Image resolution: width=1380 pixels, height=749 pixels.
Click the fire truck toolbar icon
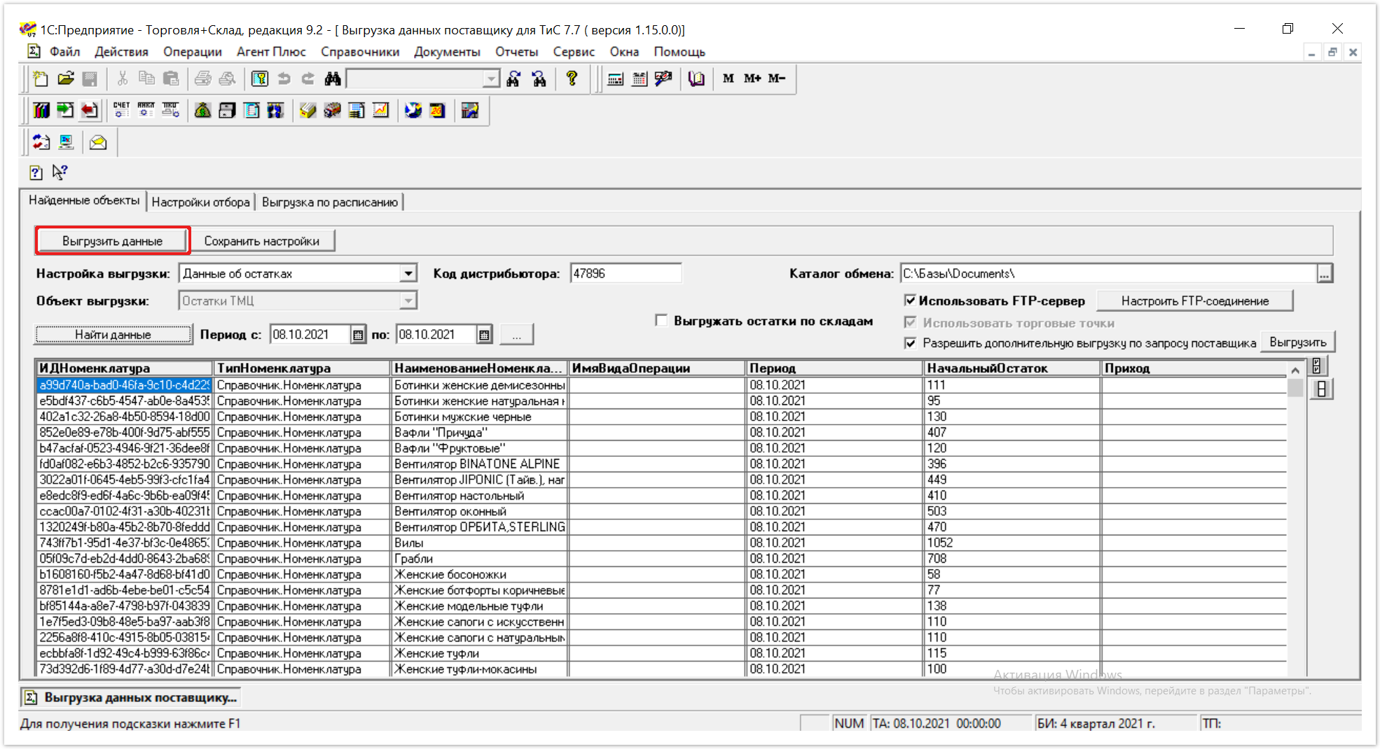tap(332, 110)
